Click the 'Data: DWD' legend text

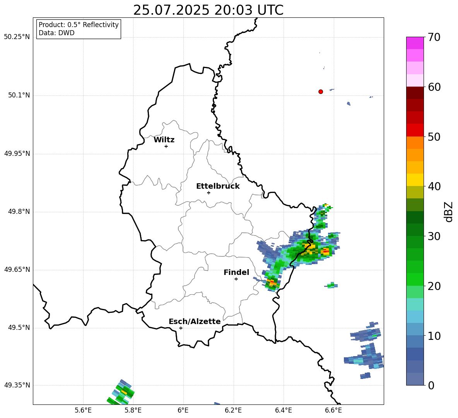56,33
